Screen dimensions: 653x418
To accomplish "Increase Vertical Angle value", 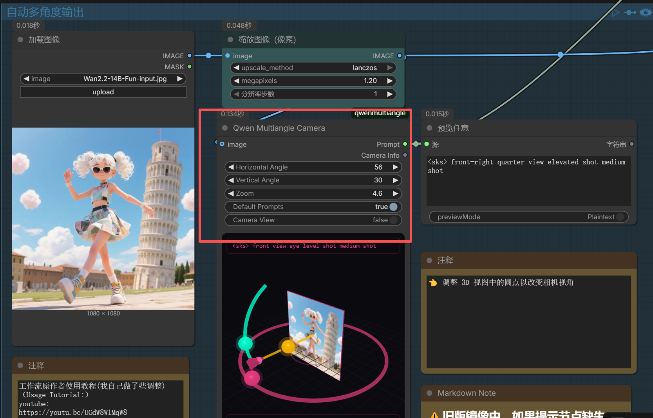I will pyautogui.click(x=395, y=180).
